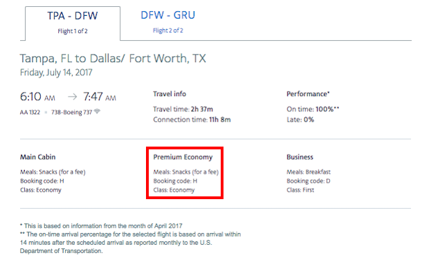429x260 pixels.
Task: Click the Travel info heading
Action: click(170, 94)
